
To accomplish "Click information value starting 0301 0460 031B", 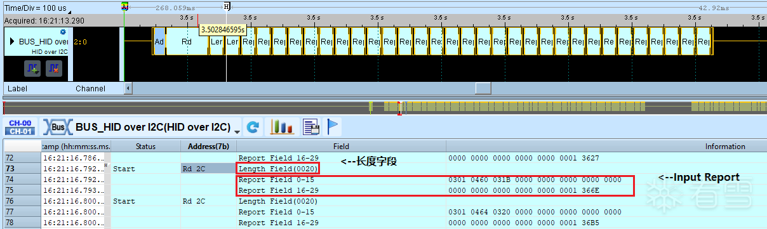I will (535, 180).
